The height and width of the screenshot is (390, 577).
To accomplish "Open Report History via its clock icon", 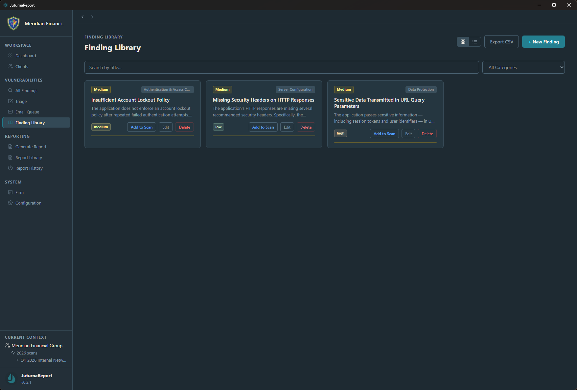I will [x=10, y=168].
